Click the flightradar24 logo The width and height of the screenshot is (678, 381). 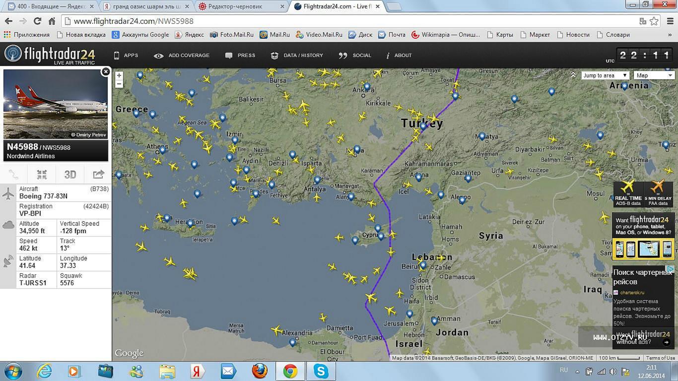tap(50, 55)
